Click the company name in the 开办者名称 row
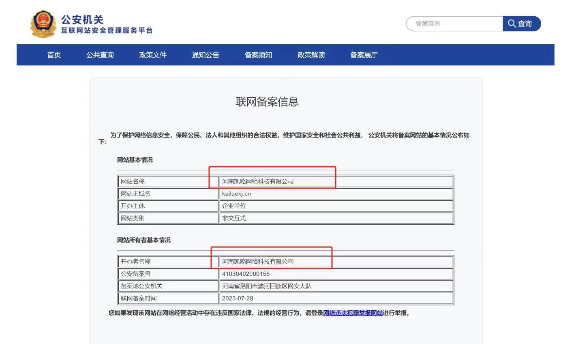Viewport: 578px width, 344px height. [258, 262]
